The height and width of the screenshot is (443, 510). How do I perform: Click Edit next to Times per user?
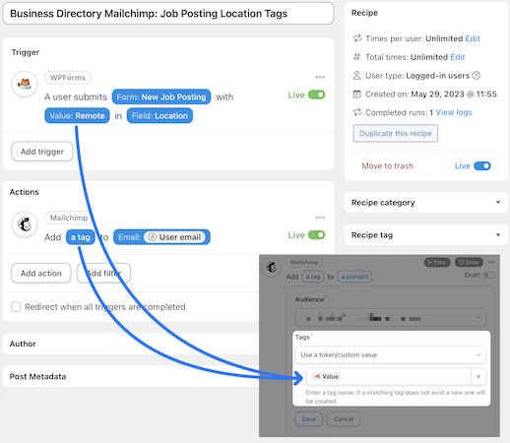point(473,38)
